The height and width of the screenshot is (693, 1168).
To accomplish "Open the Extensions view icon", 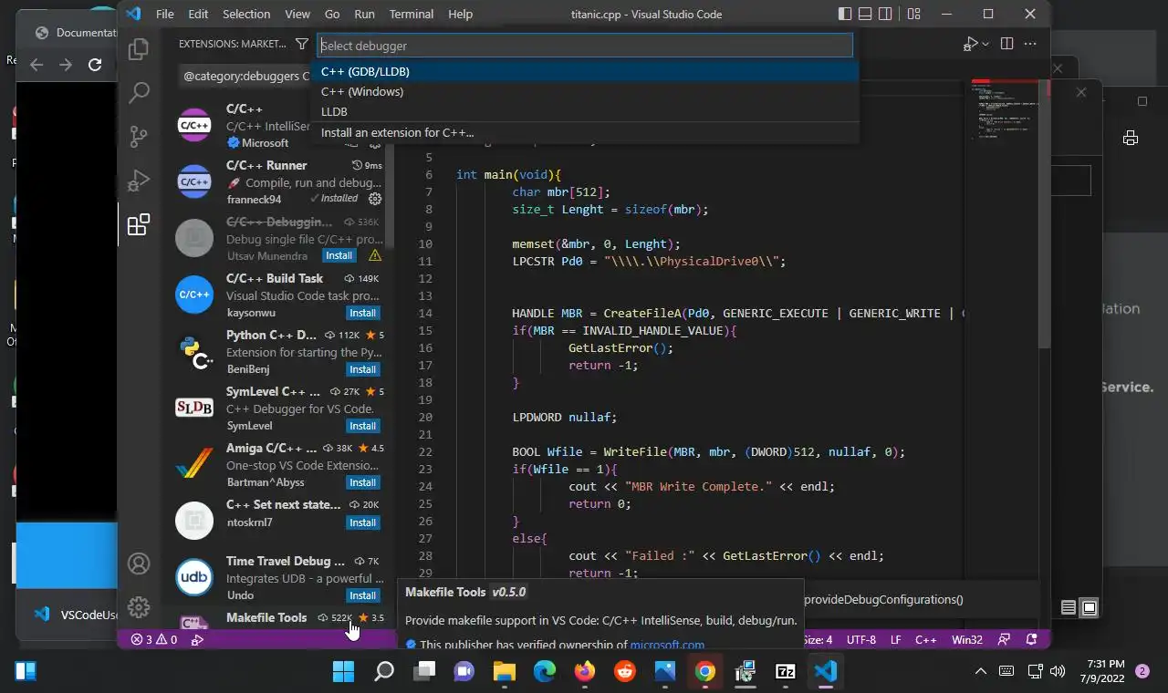I will [x=139, y=224].
